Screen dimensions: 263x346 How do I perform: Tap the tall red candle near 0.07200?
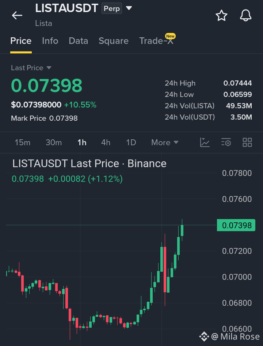165,270
